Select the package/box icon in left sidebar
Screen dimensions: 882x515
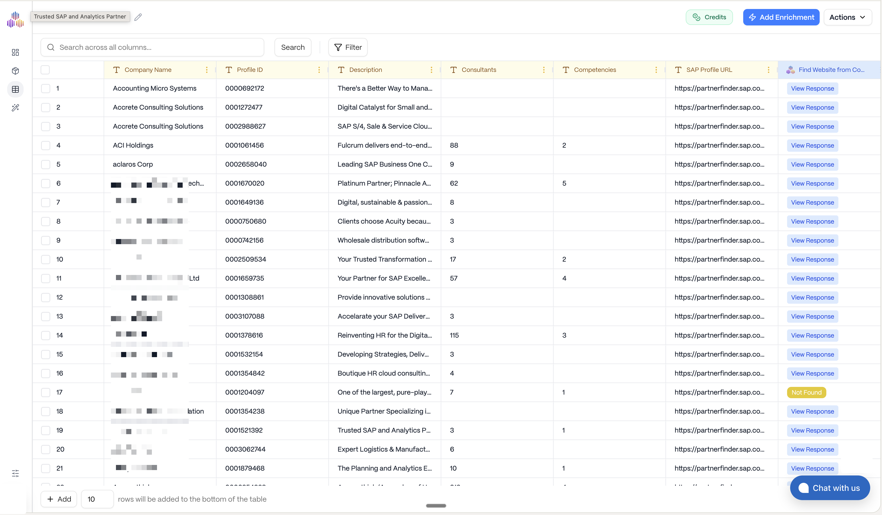click(x=15, y=71)
